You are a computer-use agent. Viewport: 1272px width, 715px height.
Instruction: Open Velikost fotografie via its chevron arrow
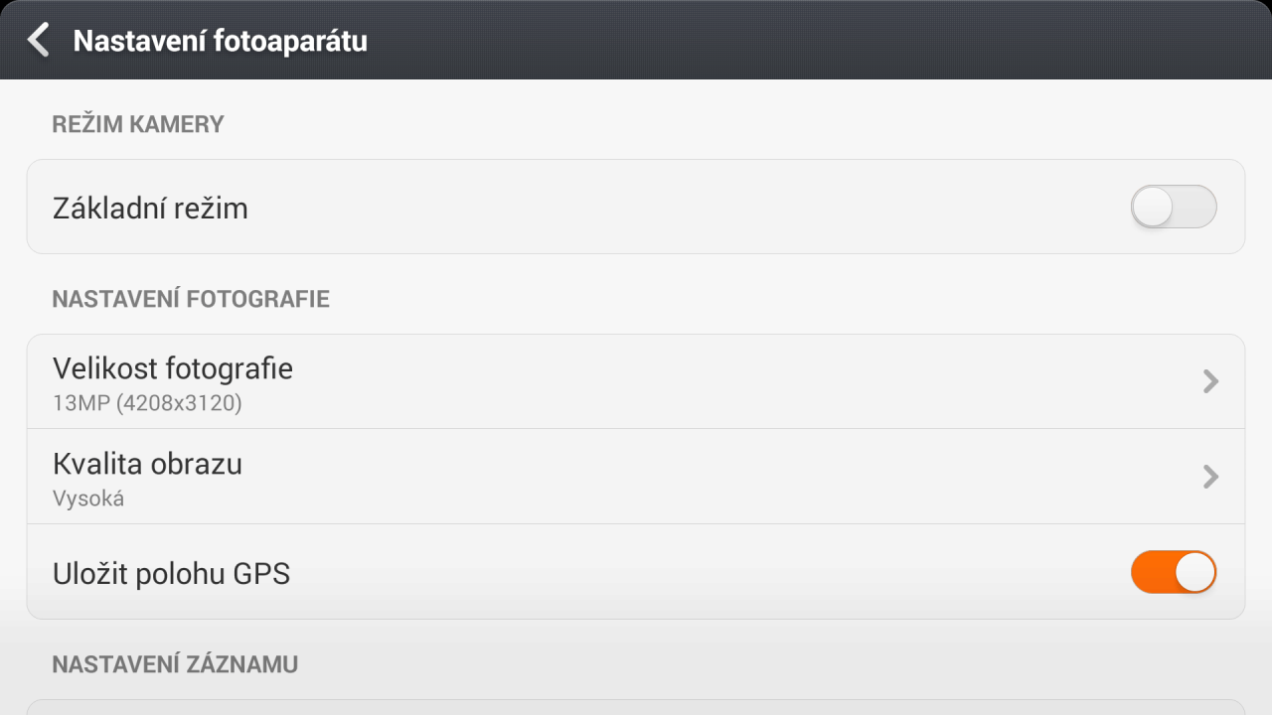click(x=1210, y=381)
